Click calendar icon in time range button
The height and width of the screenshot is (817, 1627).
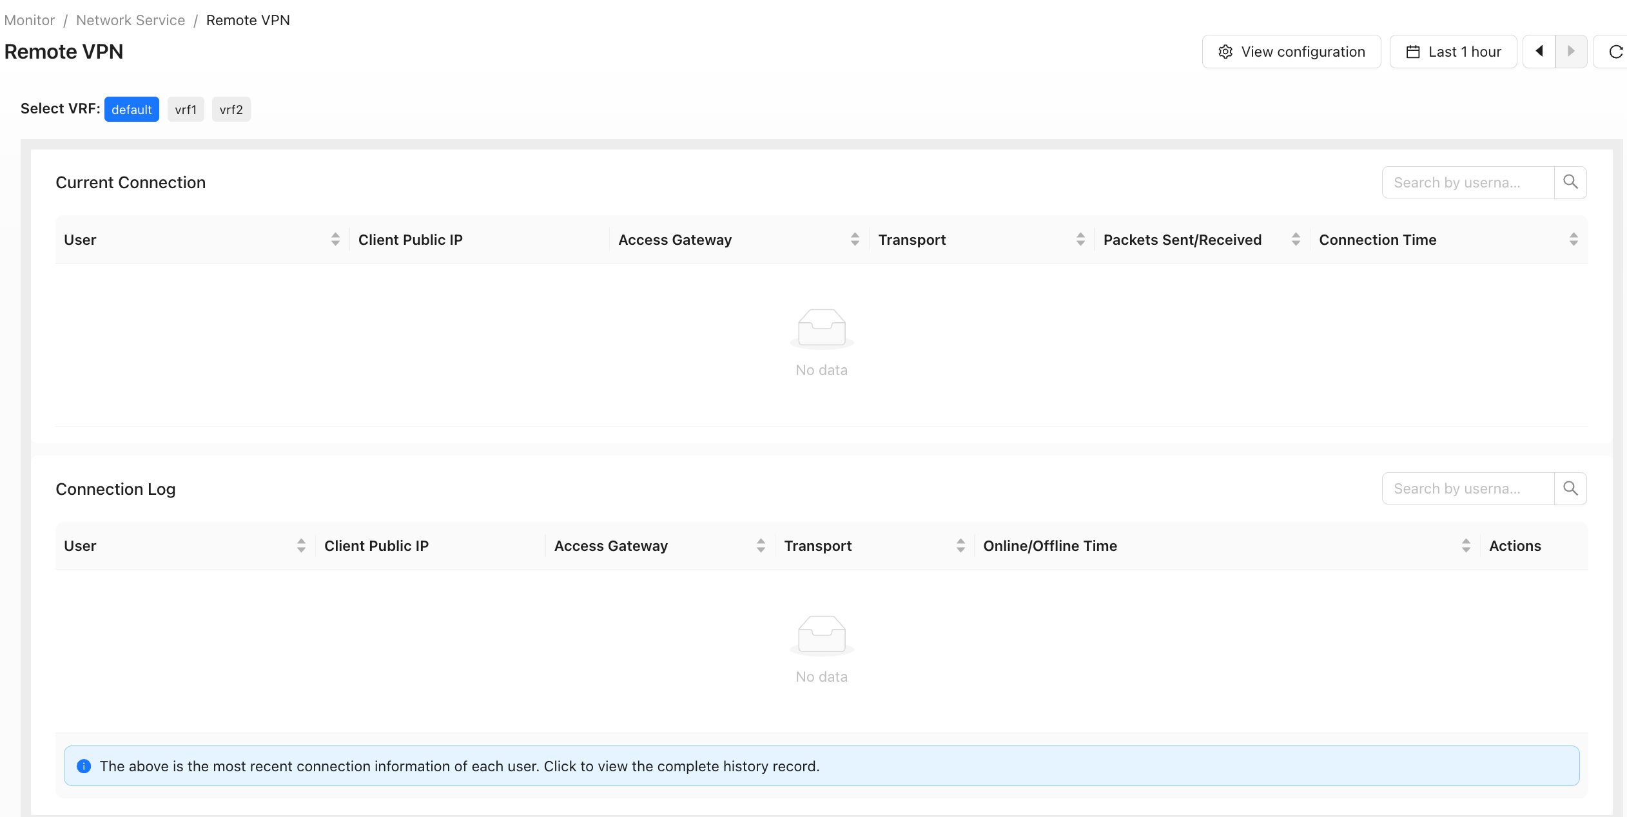(x=1413, y=52)
